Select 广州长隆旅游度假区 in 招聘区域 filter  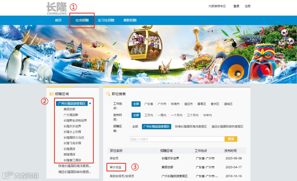click(x=156, y=127)
